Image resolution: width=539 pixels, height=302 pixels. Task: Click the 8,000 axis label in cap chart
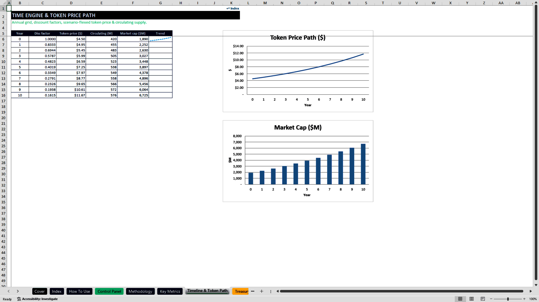(237, 136)
